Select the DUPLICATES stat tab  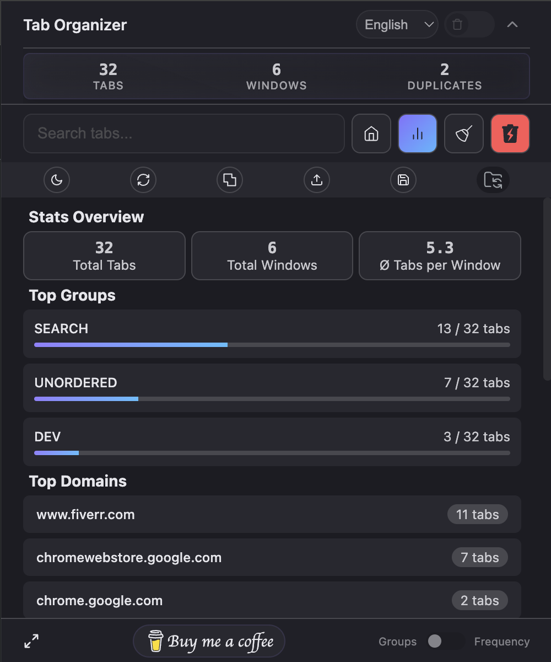click(x=444, y=76)
